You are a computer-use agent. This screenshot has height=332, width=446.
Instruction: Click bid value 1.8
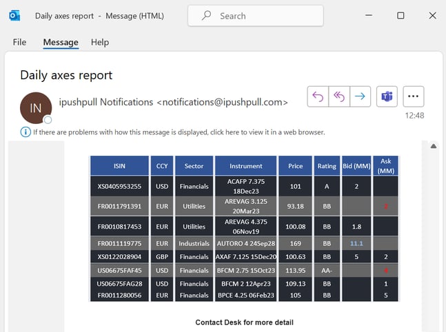pos(356,226)
